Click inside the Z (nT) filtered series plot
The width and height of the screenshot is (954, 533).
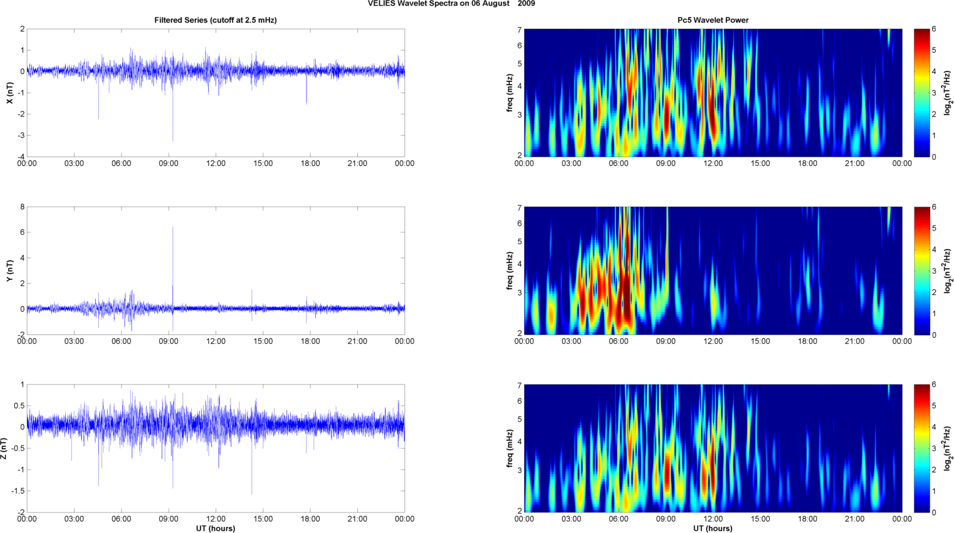pyautogui.click(x=216, y=448)
